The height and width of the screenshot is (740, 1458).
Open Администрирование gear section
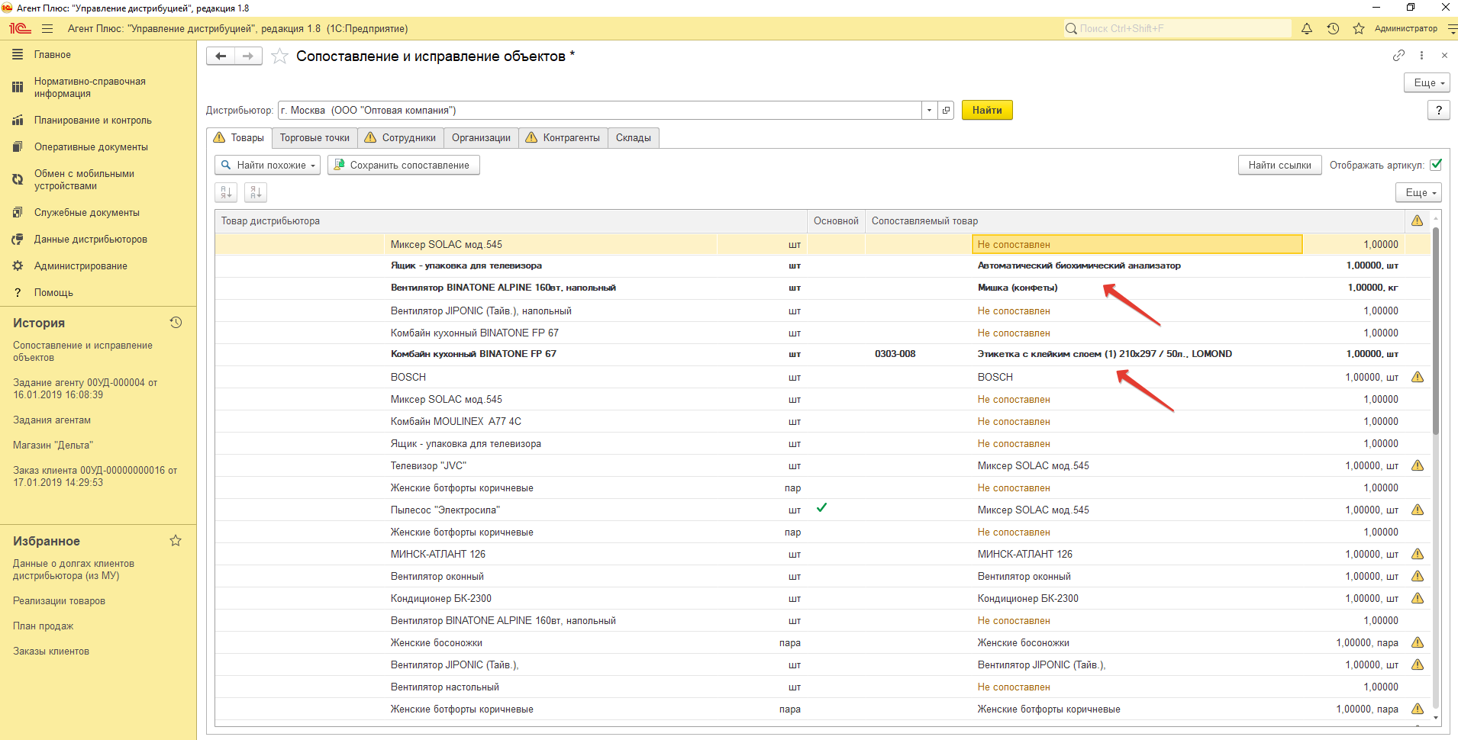pos(80,266)
